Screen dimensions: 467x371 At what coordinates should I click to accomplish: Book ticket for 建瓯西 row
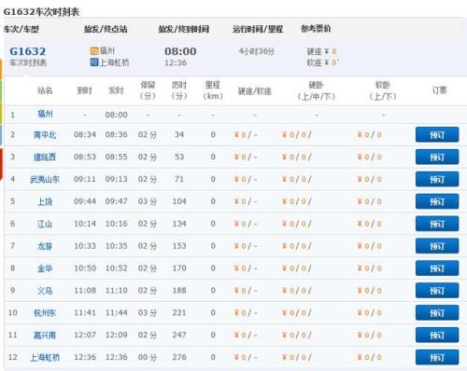[437, 157]
